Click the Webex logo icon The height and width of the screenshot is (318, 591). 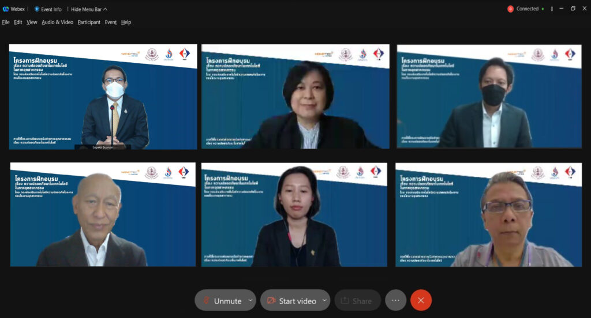[x=6, y=9]
